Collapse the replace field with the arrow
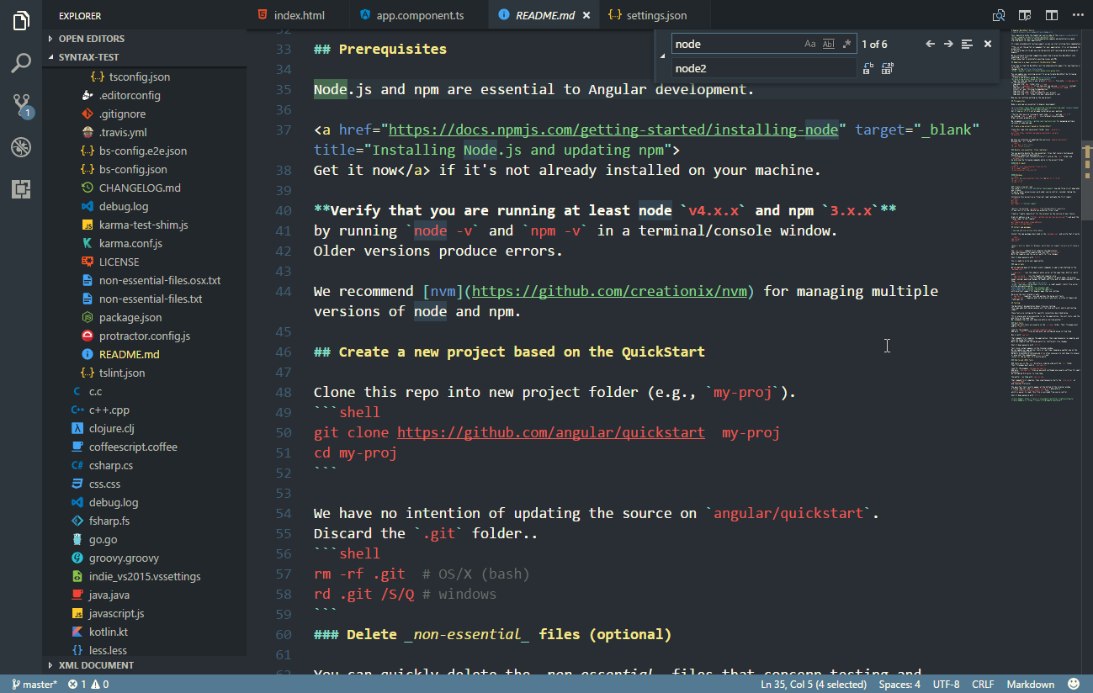 click(x=663, y=56)
